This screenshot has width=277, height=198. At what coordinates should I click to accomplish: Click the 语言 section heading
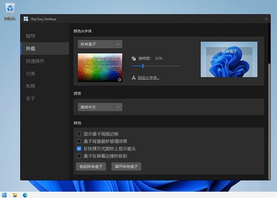77,93
